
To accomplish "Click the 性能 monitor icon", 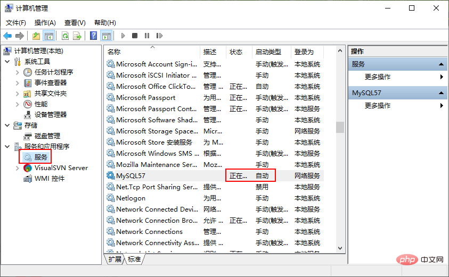I will point(28,104).
